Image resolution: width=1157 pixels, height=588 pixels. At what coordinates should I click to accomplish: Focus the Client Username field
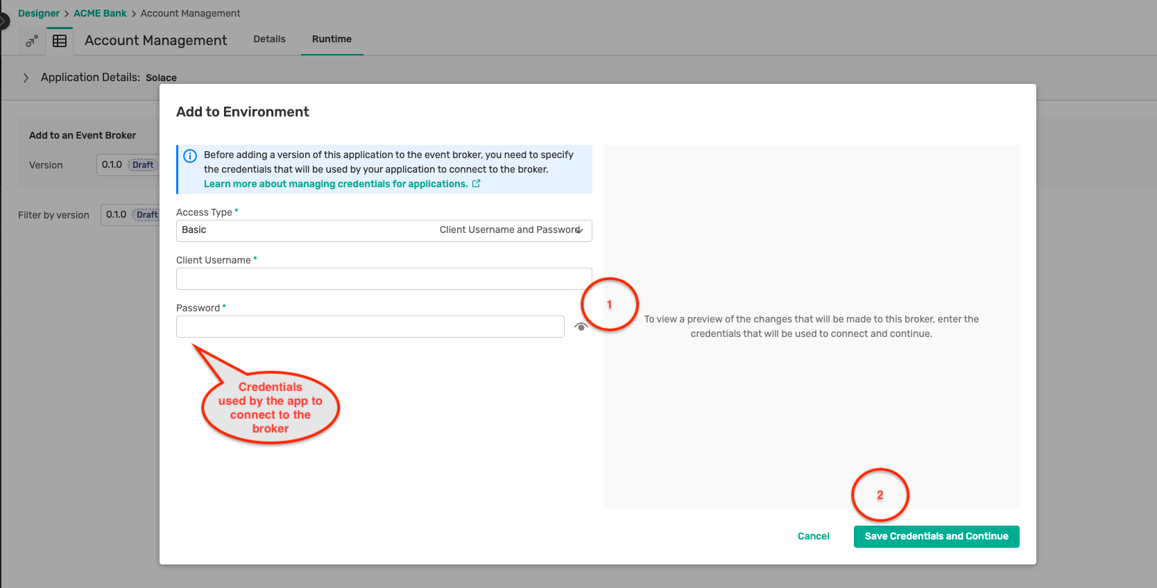[384, 279]
